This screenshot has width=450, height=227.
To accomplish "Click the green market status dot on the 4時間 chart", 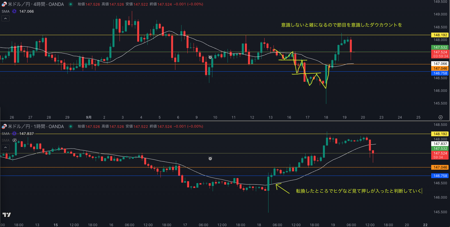I will (71, 4).
